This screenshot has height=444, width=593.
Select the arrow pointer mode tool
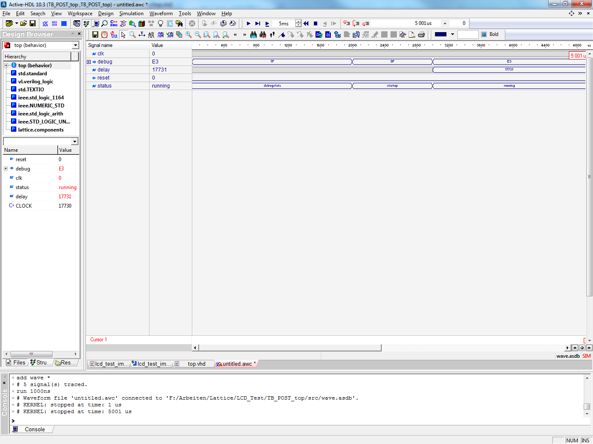[123, 35]
